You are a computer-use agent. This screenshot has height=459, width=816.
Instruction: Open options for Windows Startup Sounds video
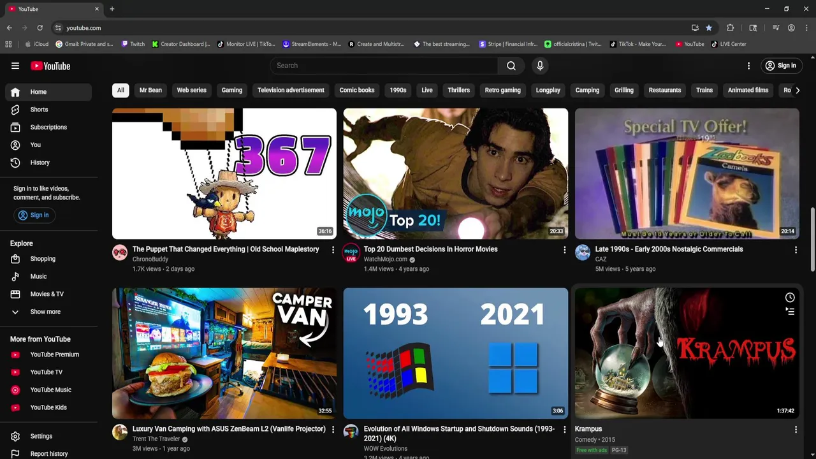point(564,430)
